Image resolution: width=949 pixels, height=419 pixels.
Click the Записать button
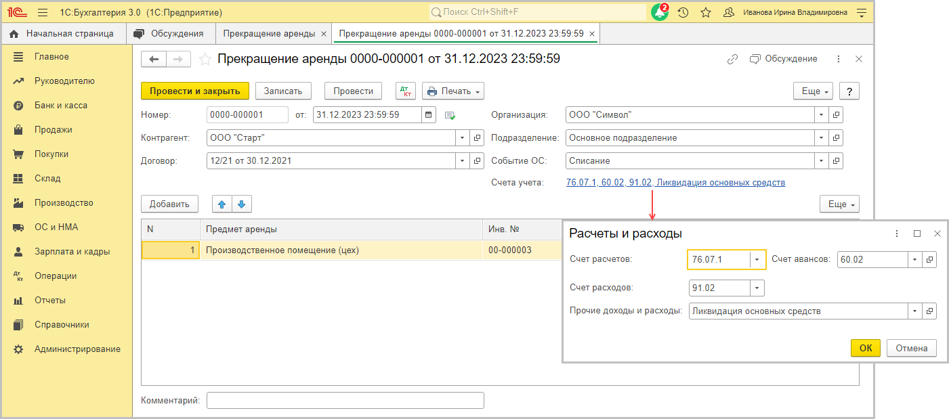pos(283,91)
